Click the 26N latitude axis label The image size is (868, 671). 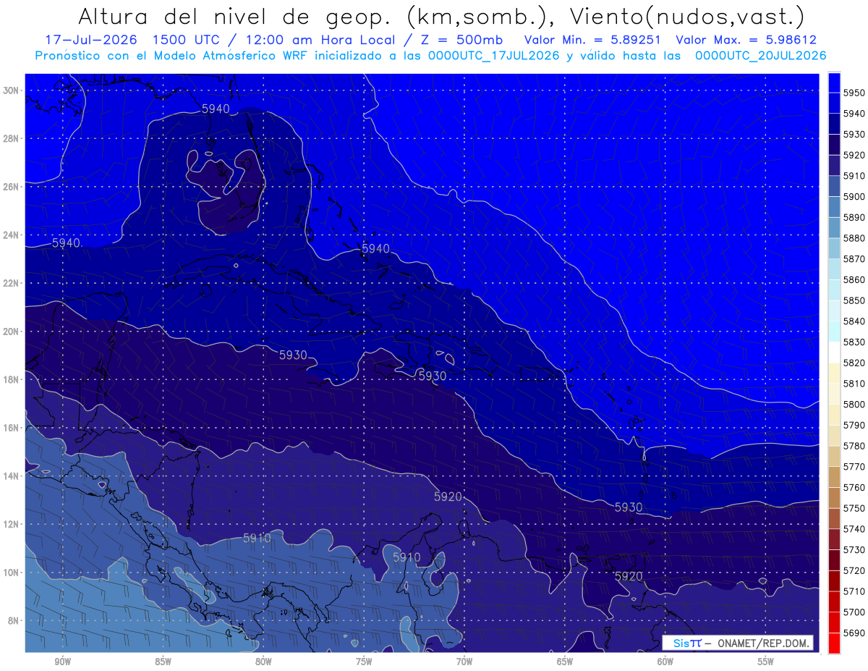coord(11,186)
